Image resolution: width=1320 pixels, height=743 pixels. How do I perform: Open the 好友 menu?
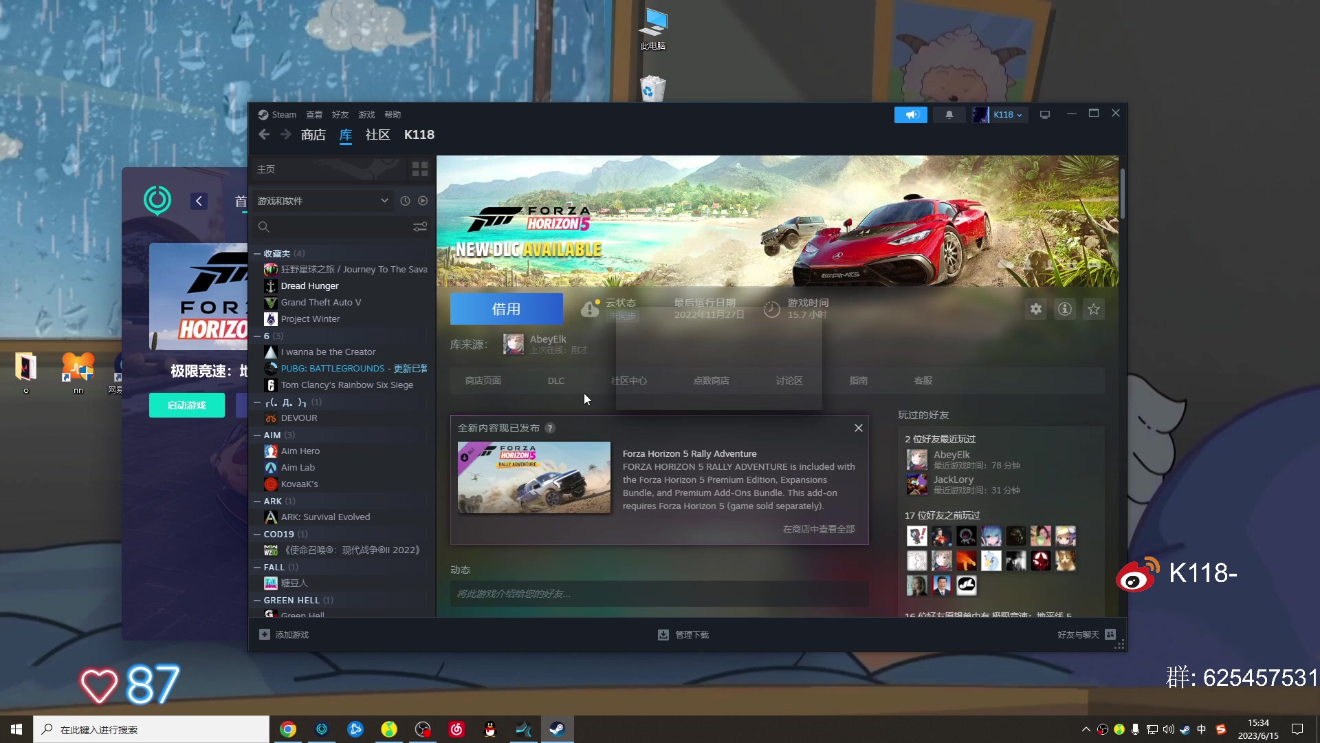pos(340,115)
